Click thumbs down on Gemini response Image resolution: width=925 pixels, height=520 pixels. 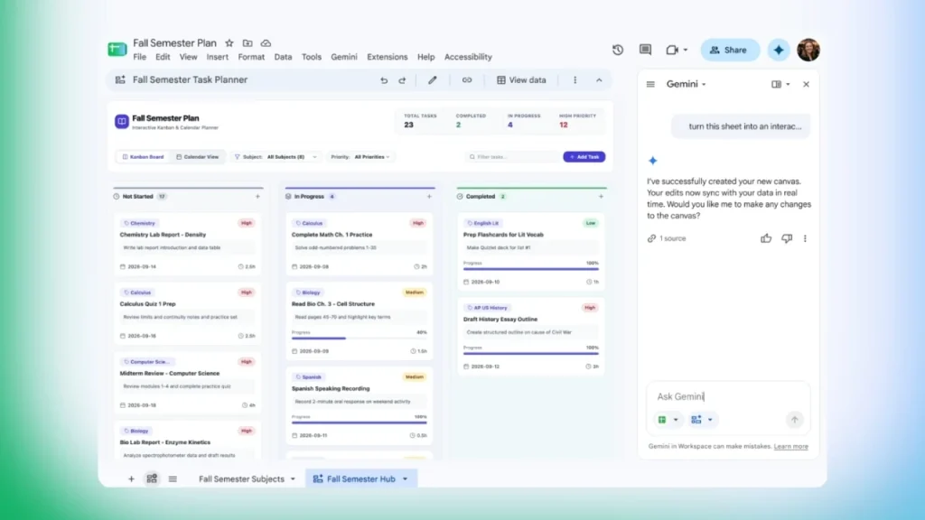coord(787,238)
